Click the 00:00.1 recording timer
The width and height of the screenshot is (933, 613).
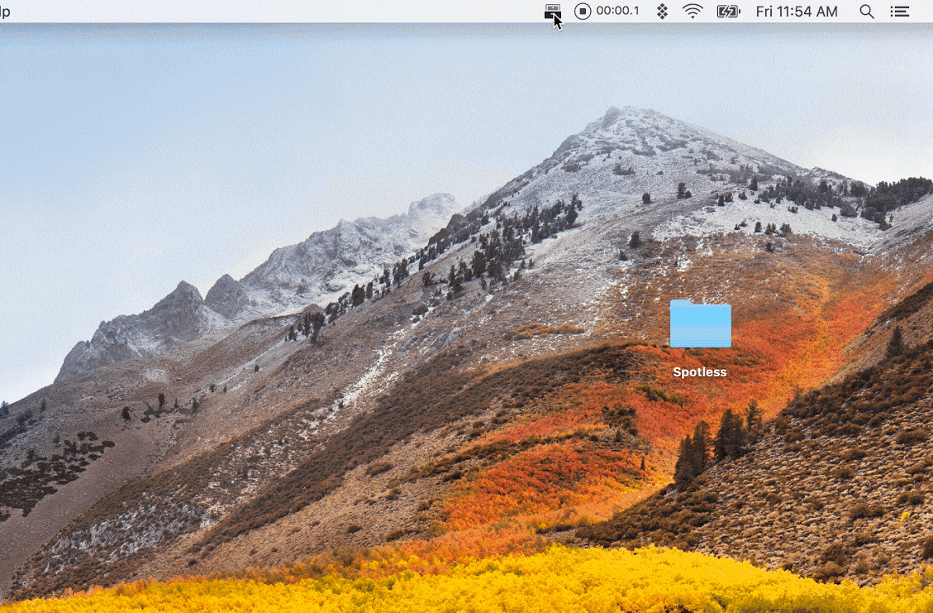(x=617, y=11)
